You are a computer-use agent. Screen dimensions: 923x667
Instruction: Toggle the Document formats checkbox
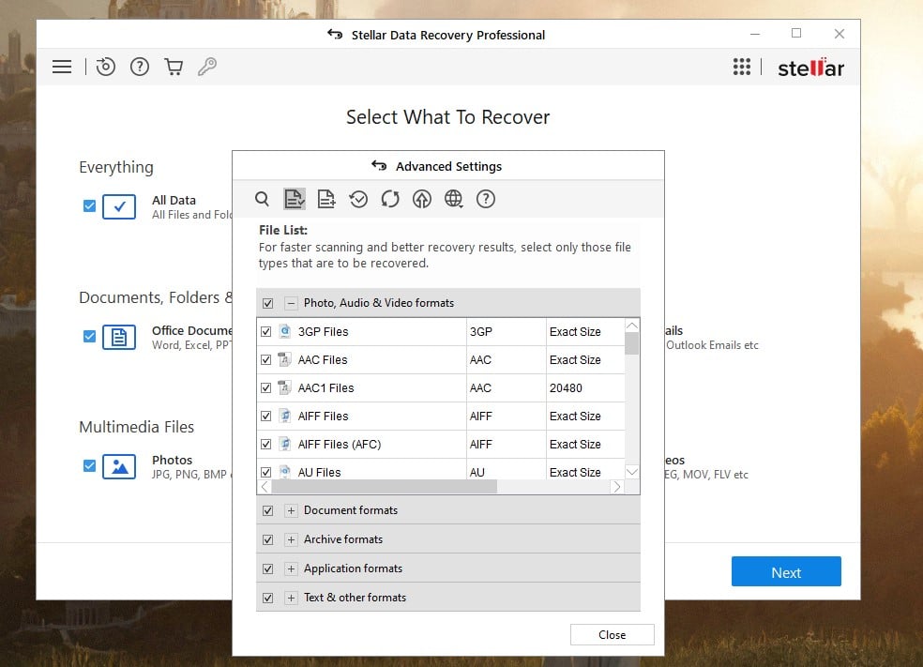click(x=268, y=510)
